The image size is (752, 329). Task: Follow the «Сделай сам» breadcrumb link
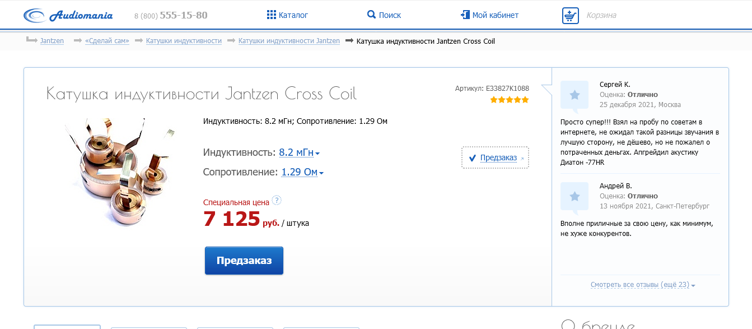(x=107, y=41)
